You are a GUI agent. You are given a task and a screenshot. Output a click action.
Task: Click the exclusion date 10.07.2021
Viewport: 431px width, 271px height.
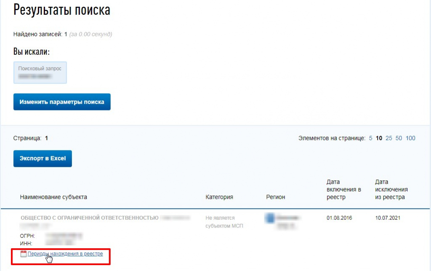387,218
